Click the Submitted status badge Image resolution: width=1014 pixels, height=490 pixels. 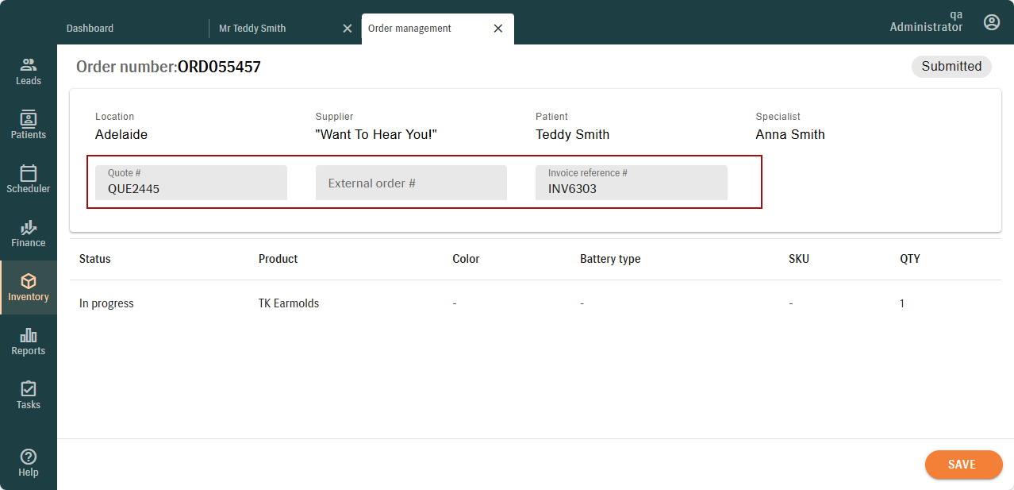951,67
